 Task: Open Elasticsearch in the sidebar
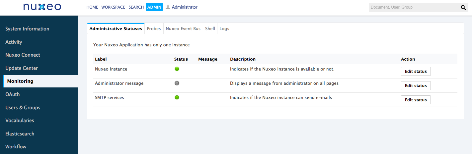click(x=20, y=134)
